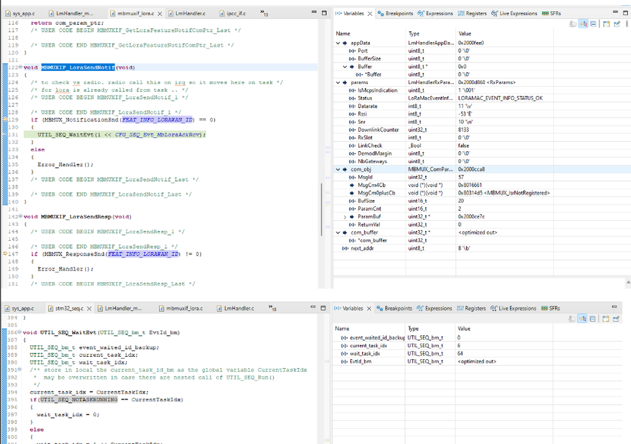Fold the UTIL_SEQ_WaitEvt function at line 386
The image size is (631, 444).
pos(21,332)
